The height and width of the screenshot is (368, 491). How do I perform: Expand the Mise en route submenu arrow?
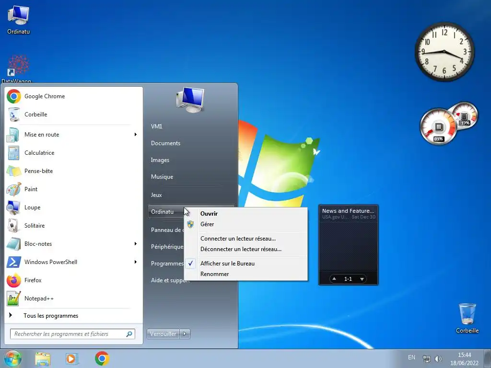[x=136, y=135]
